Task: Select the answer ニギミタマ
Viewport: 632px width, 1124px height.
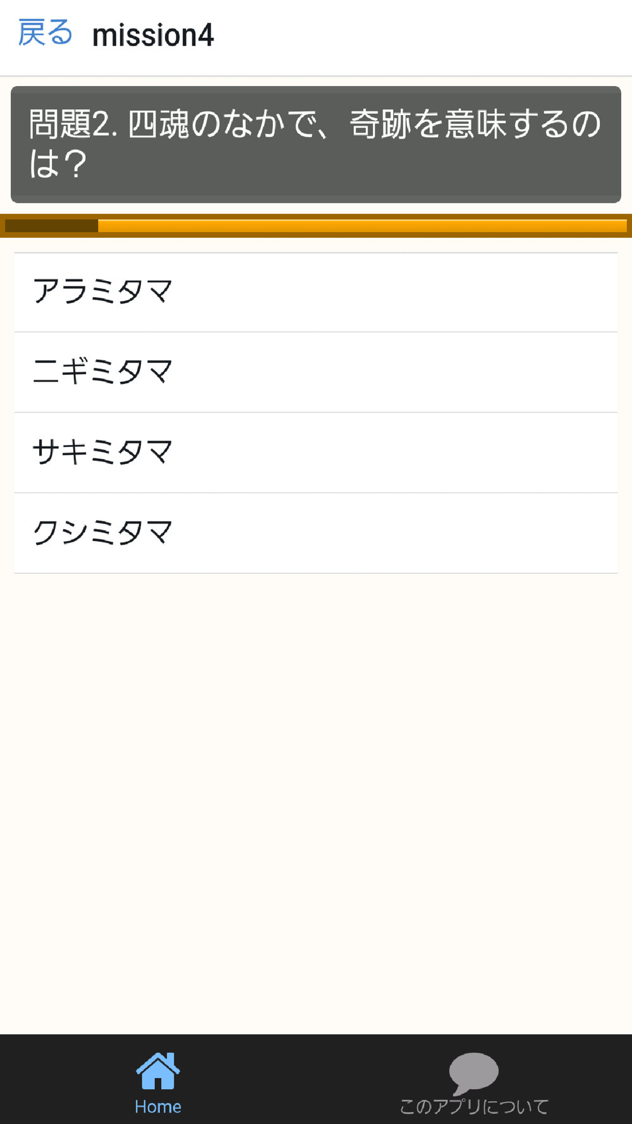Action: pyautogui.click(x=316, y=372)
